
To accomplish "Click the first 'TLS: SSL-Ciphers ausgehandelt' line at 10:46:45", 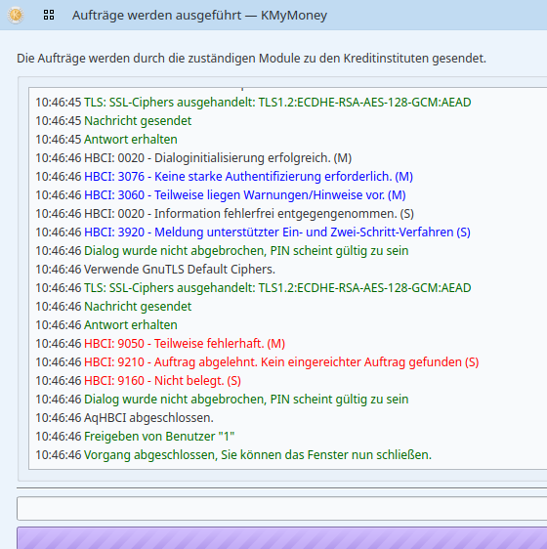I will (253, 103).
